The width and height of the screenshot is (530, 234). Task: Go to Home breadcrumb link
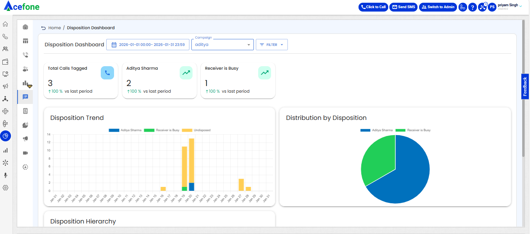(x=55, y=28)
